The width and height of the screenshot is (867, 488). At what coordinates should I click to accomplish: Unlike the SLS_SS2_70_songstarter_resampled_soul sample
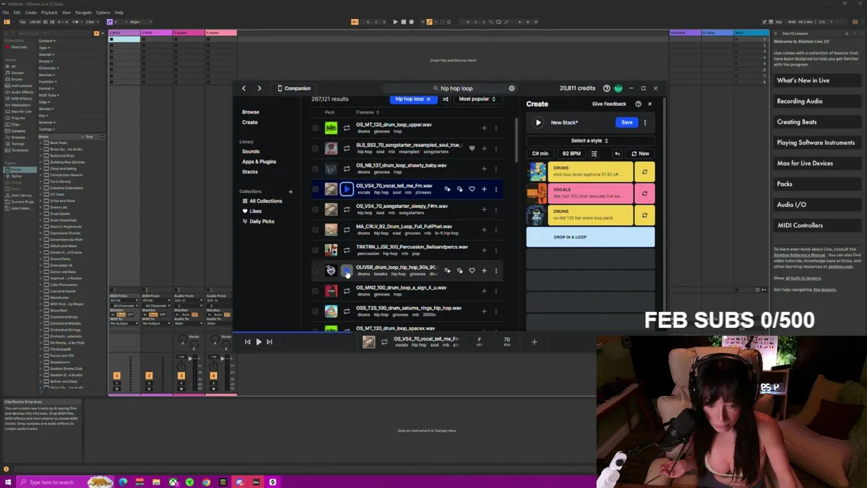coord(472,148)
